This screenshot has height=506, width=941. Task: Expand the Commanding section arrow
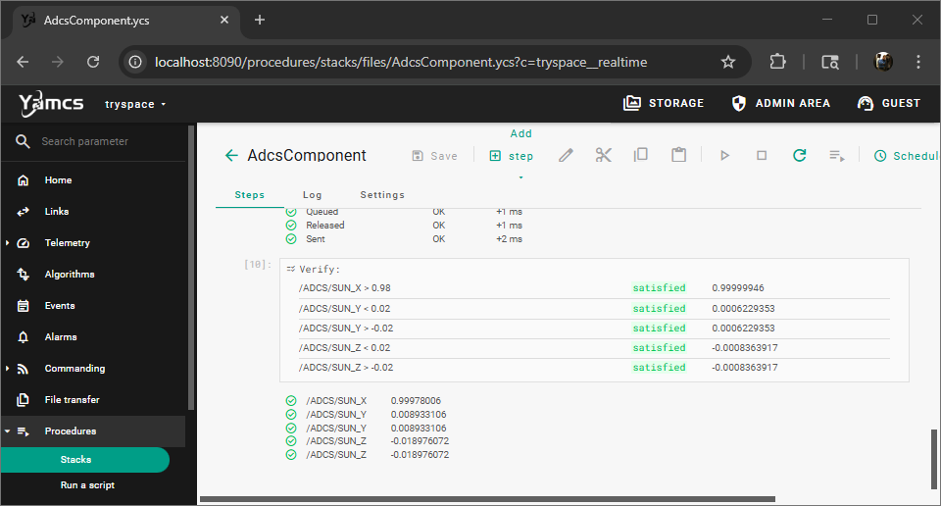(x=7, y=369)
